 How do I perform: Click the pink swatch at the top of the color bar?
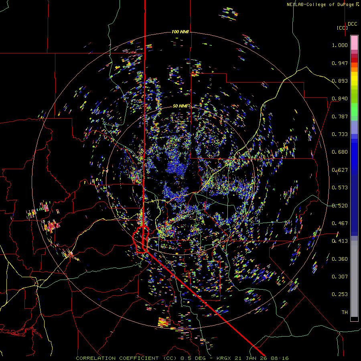[354, 43]
